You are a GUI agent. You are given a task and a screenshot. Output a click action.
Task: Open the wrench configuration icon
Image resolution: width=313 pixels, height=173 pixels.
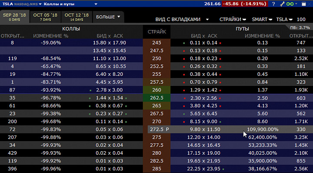point(282,4)
